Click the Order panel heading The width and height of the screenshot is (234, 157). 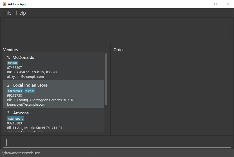(x=119, y=50)
